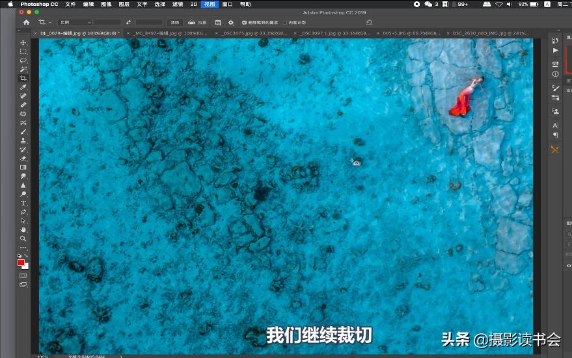Open the Brush Settings panel icon

pos(555,88)
